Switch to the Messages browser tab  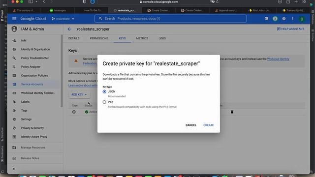pyautogui.click(x=58, y=10)
